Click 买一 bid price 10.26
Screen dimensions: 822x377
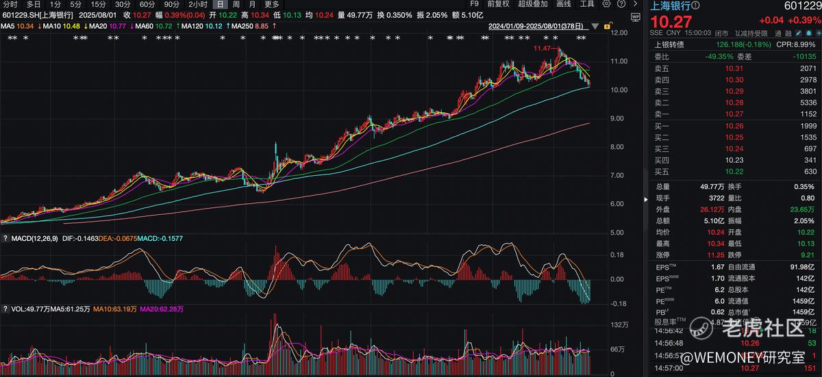[734, 126]
